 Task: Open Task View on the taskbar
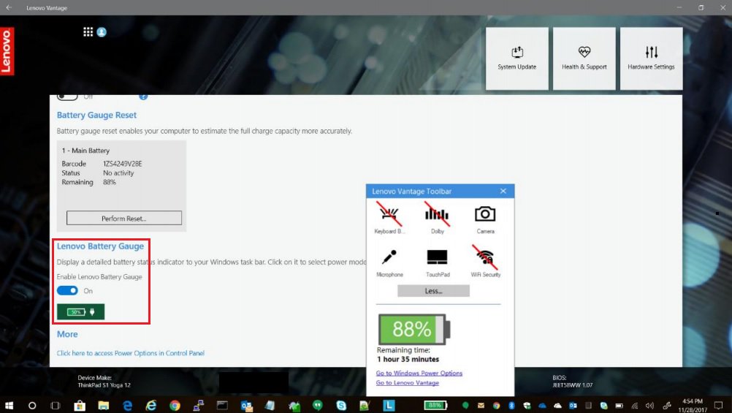tap(55, 405)
